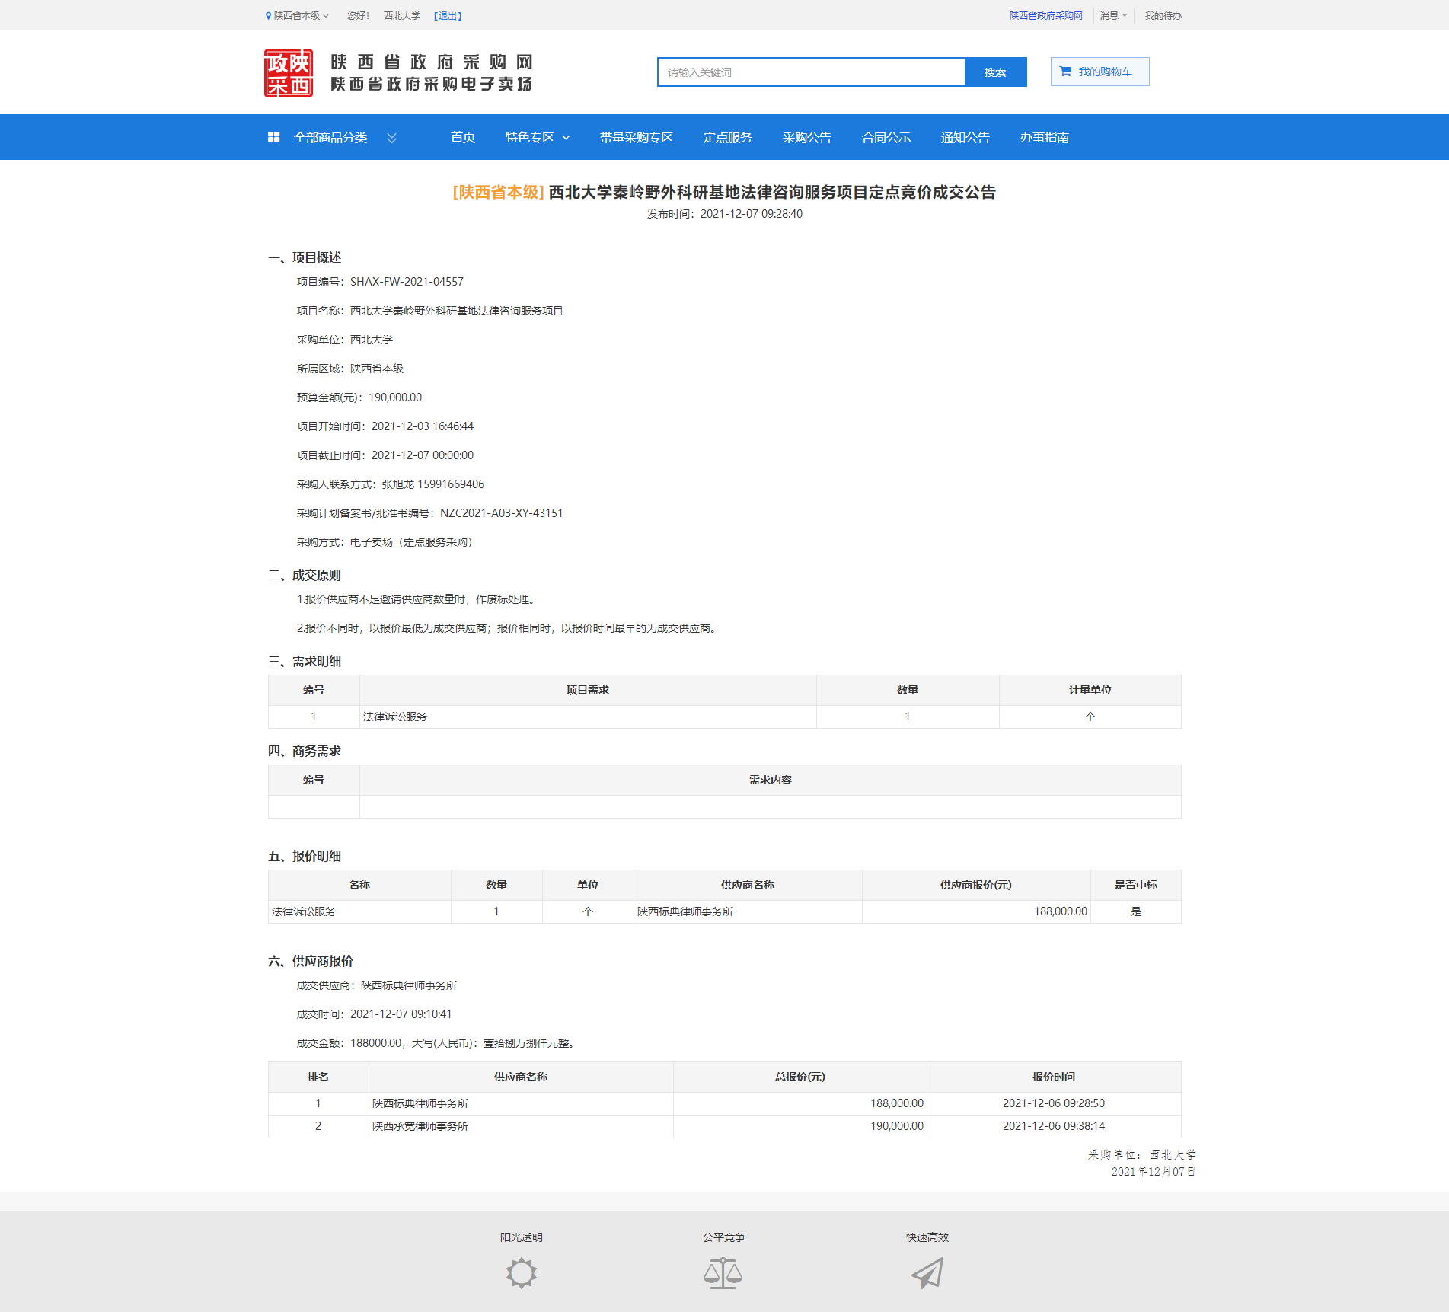Screen dimensions: 1449x1312
Task: Focus the keyword search input field
Action: [x=811, y=72]
